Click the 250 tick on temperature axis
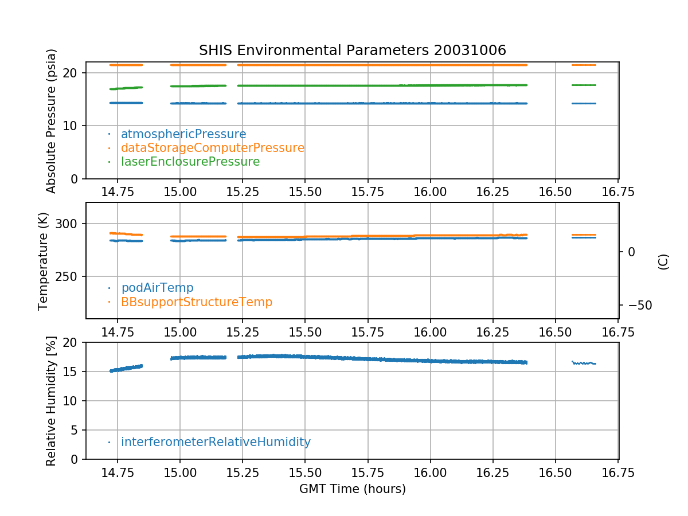 (x=69, y=276)
